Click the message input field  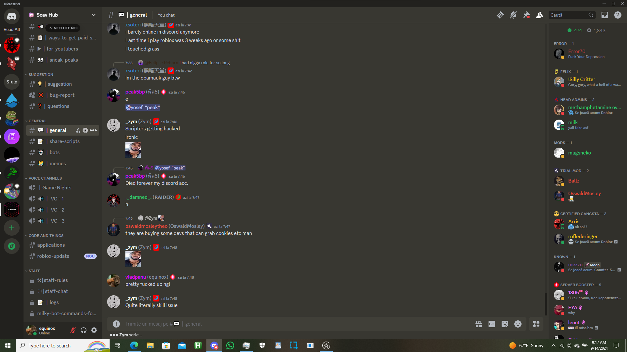(294, 324)
